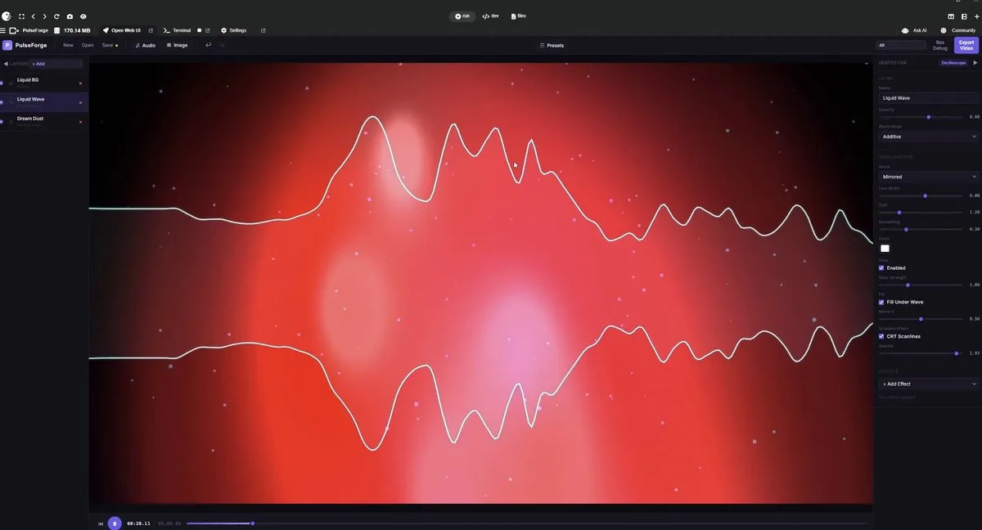Collapse the Layers panel using the arrow icon
Image resolution: width=982 pixels, height=530 pixels.
point(6,64)
